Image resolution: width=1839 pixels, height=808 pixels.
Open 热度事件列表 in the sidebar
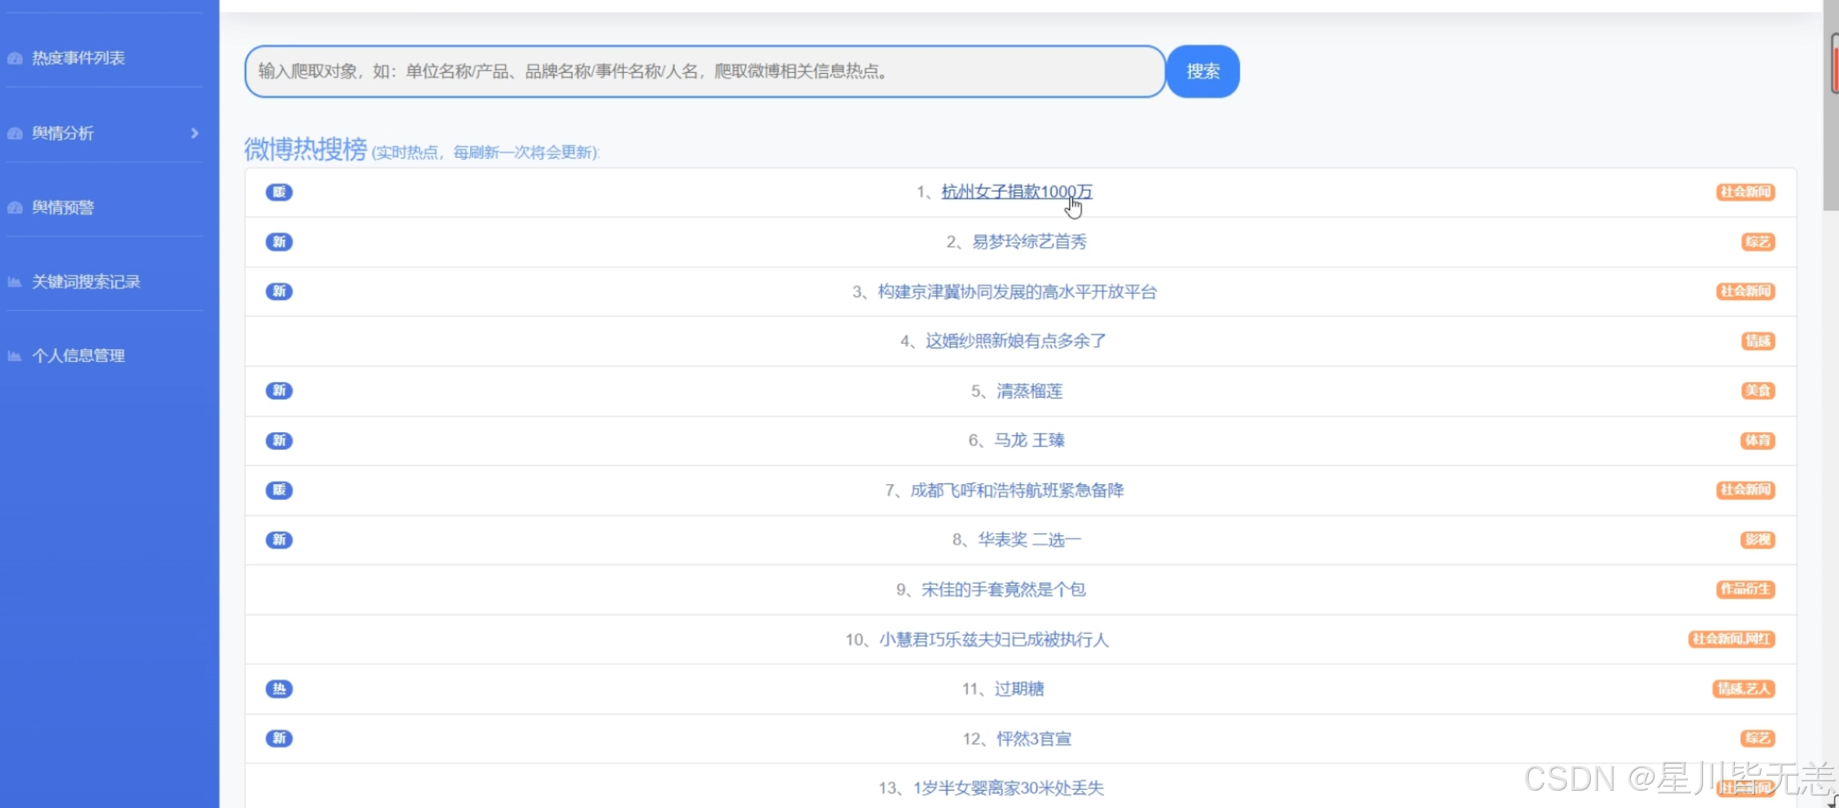(x=78, y=59)
